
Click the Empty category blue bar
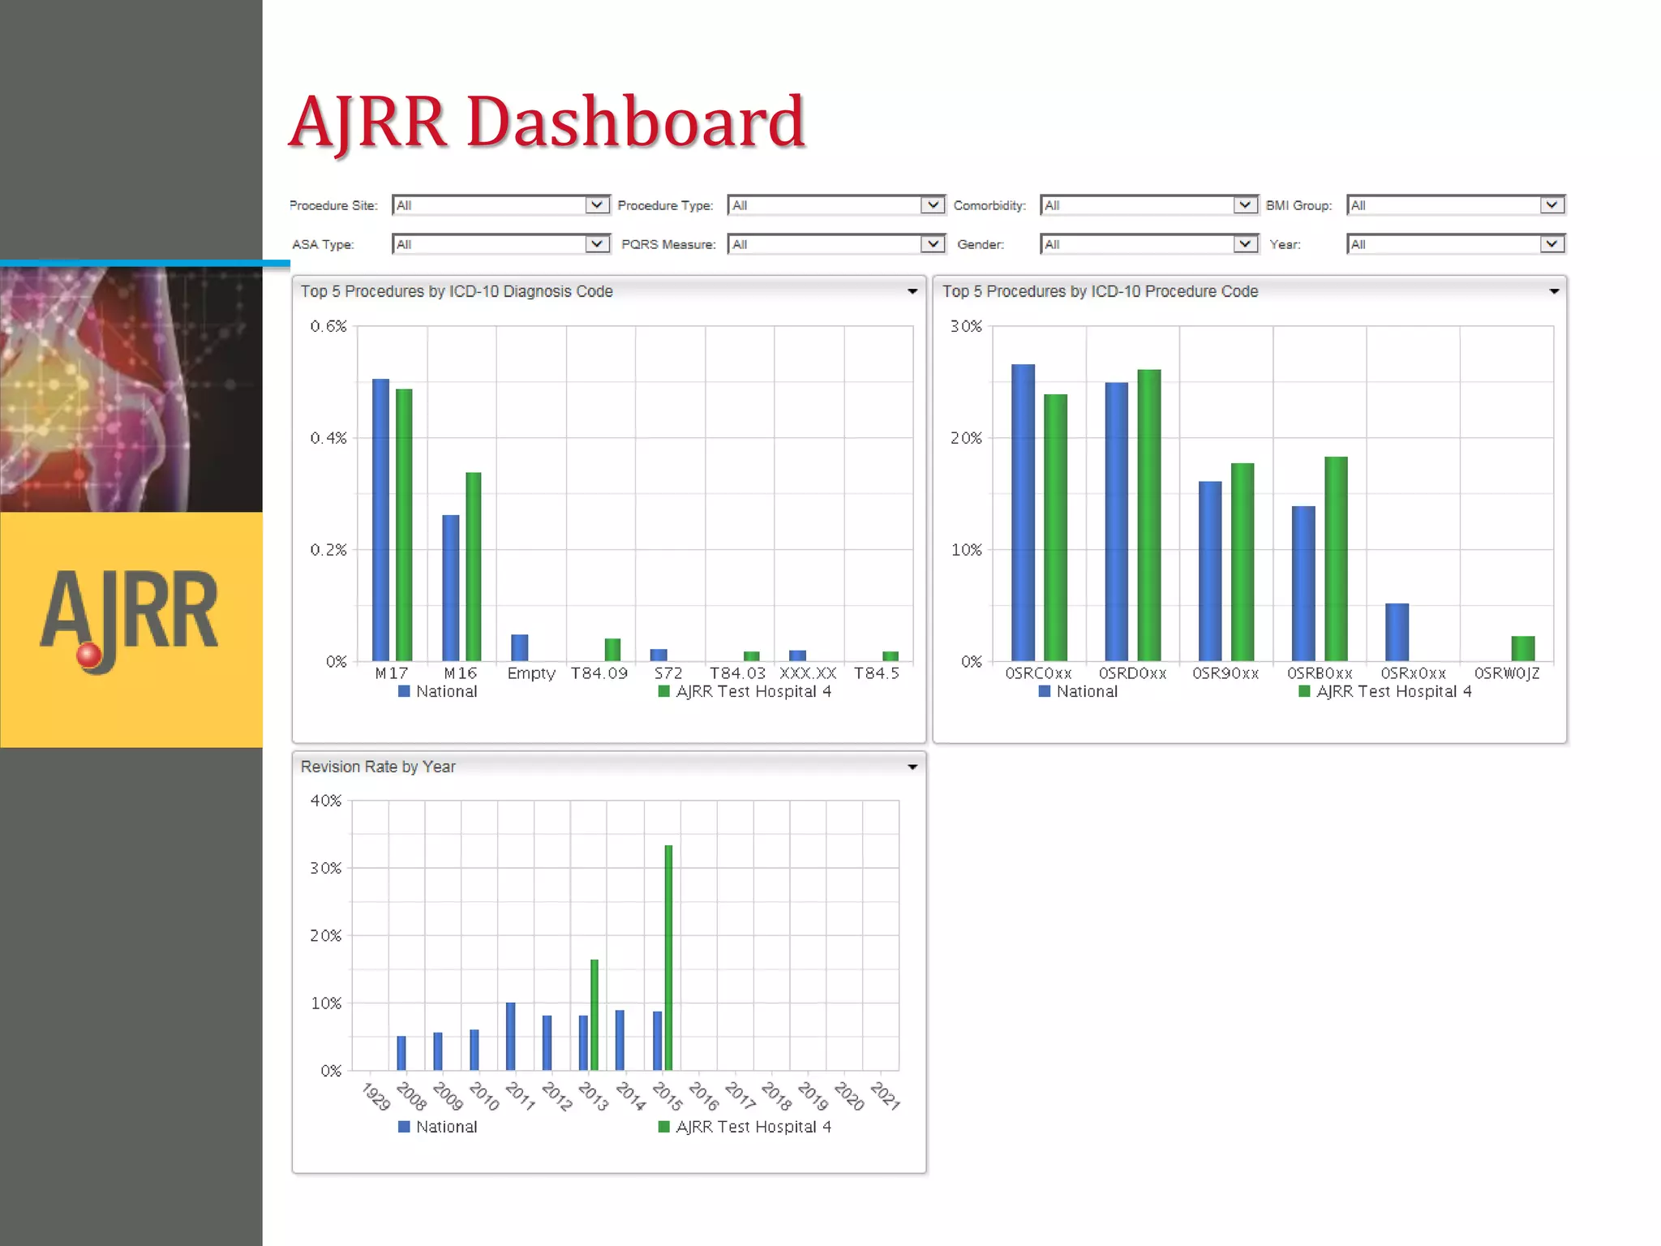coord(520,648)
